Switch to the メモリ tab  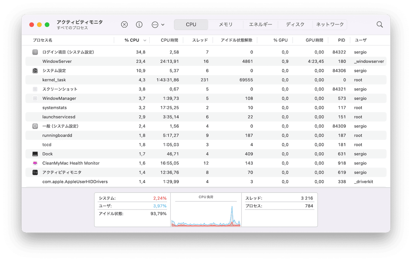tap(226, 24)
